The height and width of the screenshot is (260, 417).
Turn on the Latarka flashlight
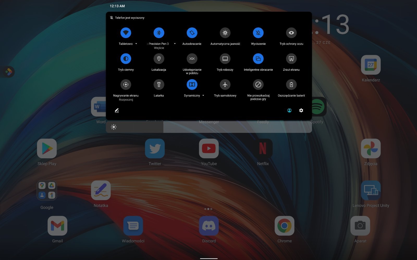point(159,84)
